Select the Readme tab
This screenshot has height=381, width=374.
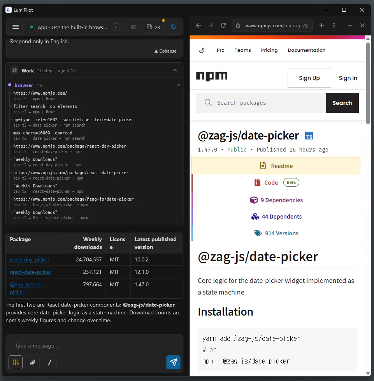pos(276,166)
